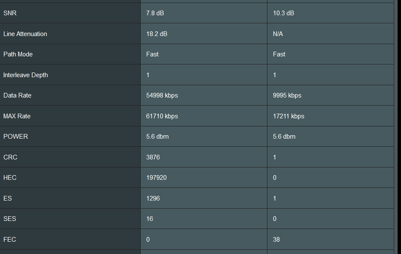Viewport: 401px width, 254px height.
Task: Click the N/A Line Attenuation cell
Action: (x=278, y=34)
